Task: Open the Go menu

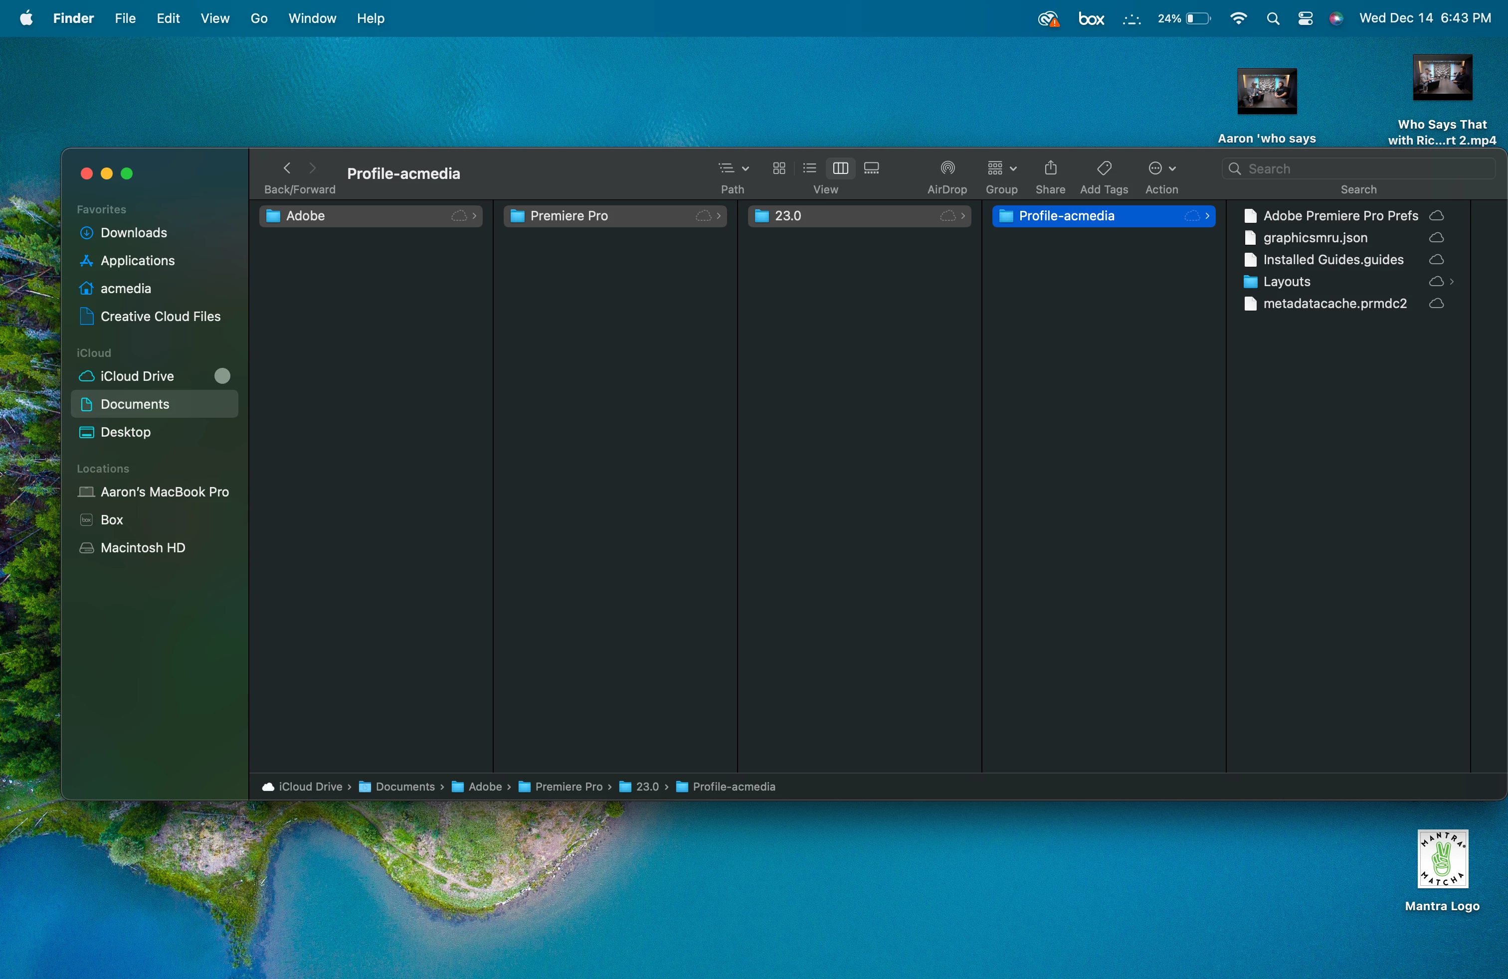Action: pos(258,18)
